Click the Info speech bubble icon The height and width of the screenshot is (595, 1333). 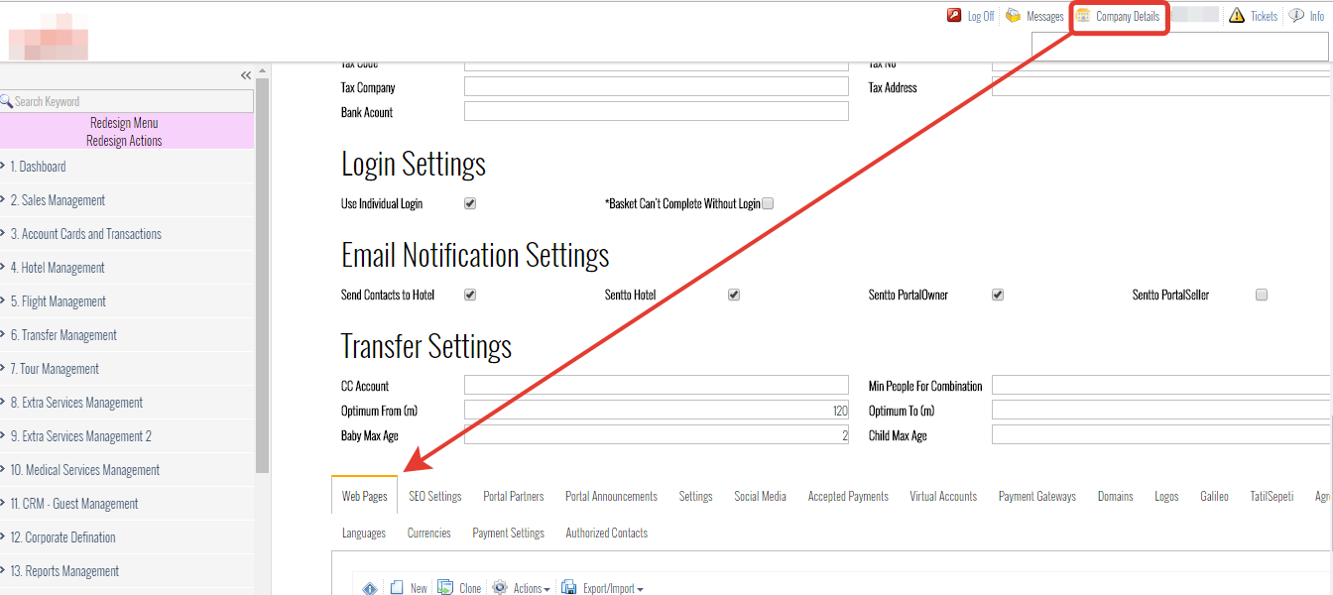coord(1296,16)
